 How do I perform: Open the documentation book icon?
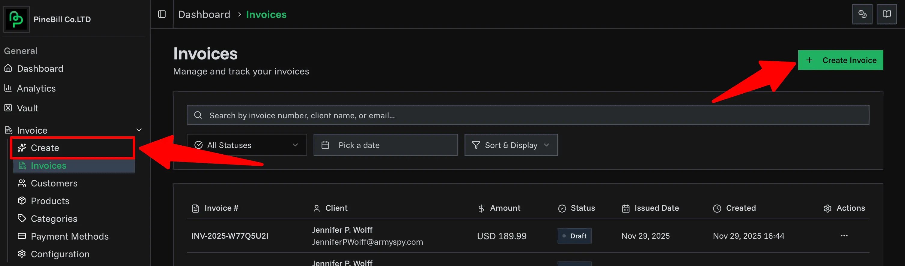887,14
